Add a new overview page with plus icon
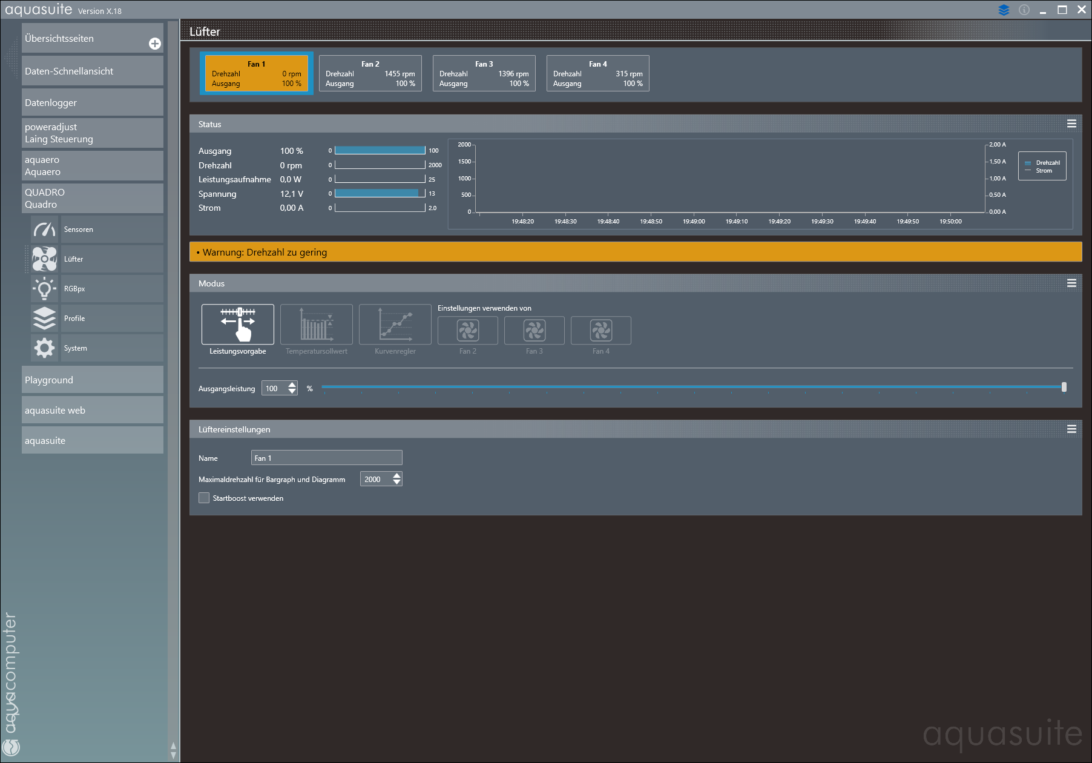1092x763 pixels. (x=155, y=44)
